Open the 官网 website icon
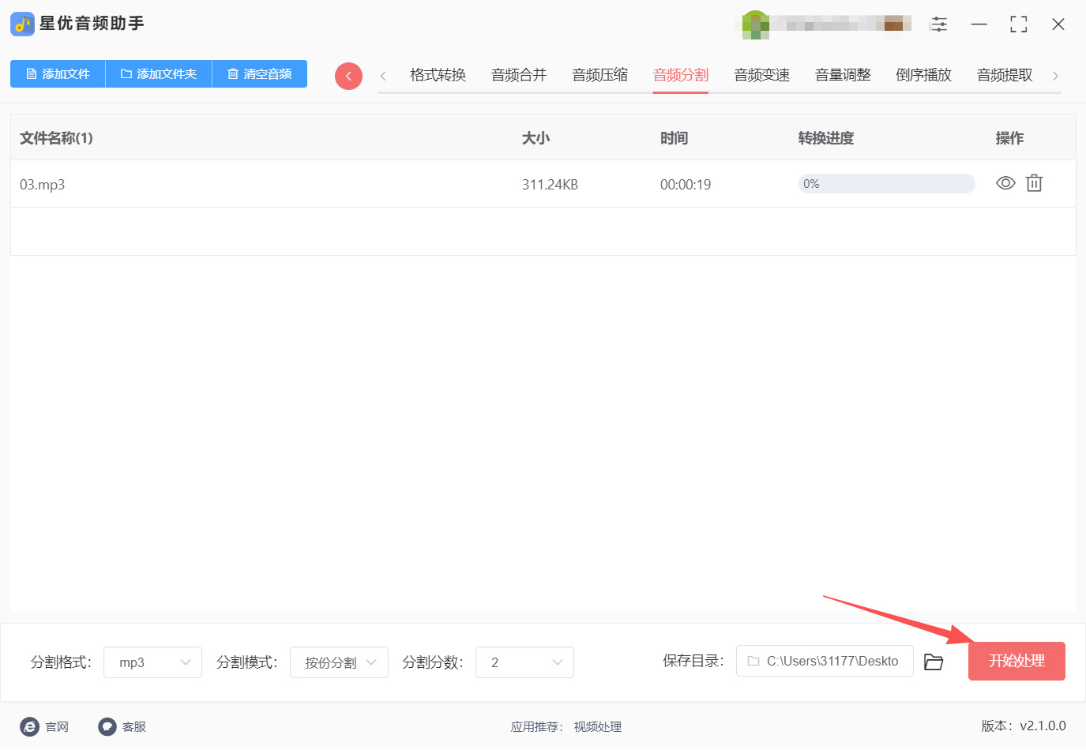Screen dimensions: 1086x750 [x=29, y=726]
